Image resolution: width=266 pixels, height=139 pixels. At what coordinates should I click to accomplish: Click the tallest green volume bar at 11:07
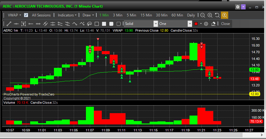pos(90,116)
